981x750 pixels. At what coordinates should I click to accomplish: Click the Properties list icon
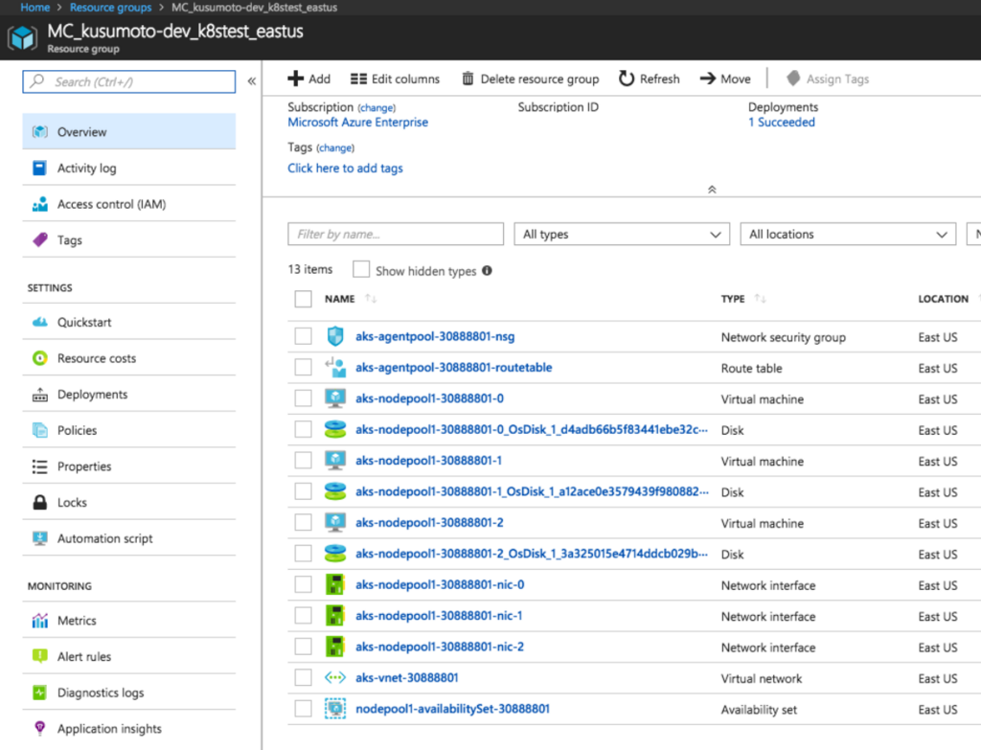(40, 466)
